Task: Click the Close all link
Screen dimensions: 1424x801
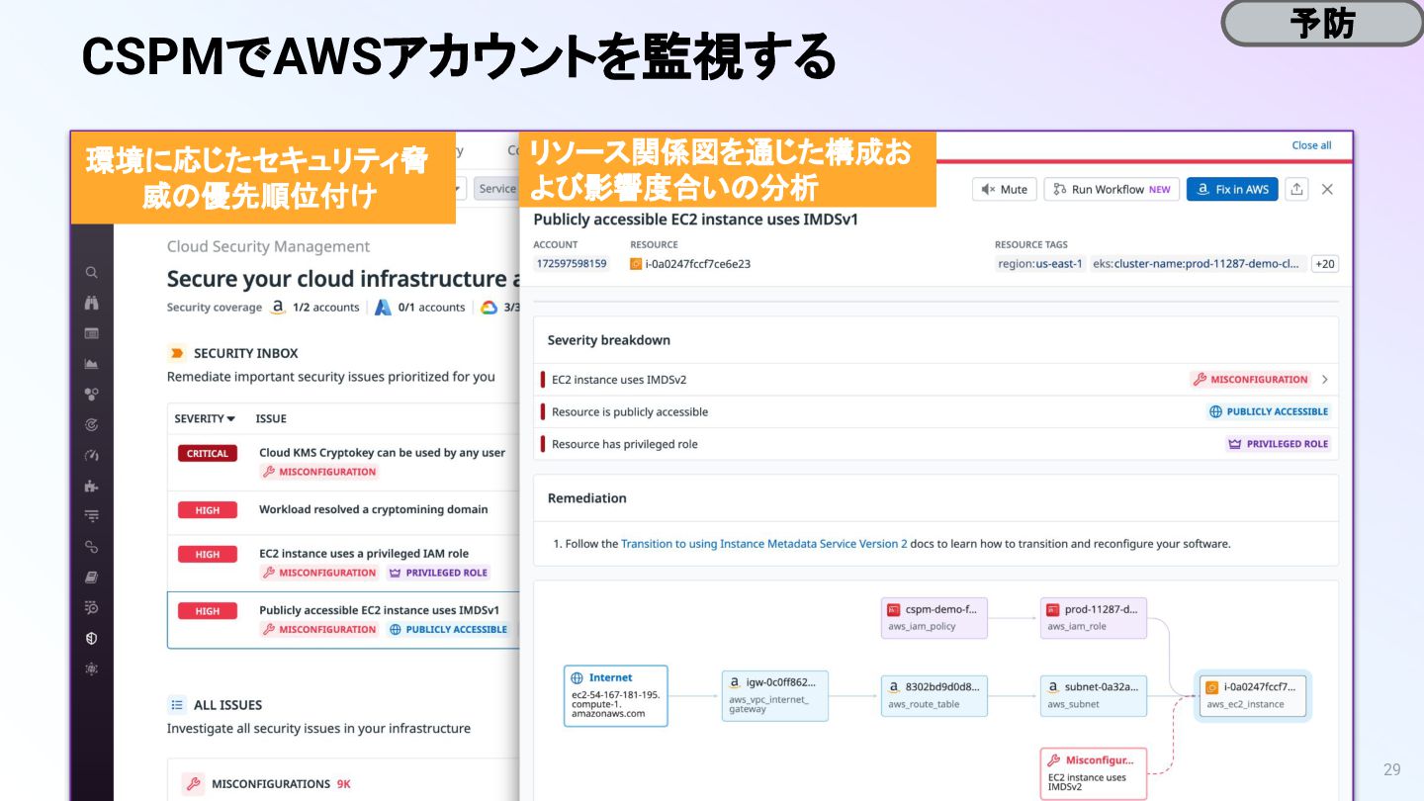Action: point(1311,145)
